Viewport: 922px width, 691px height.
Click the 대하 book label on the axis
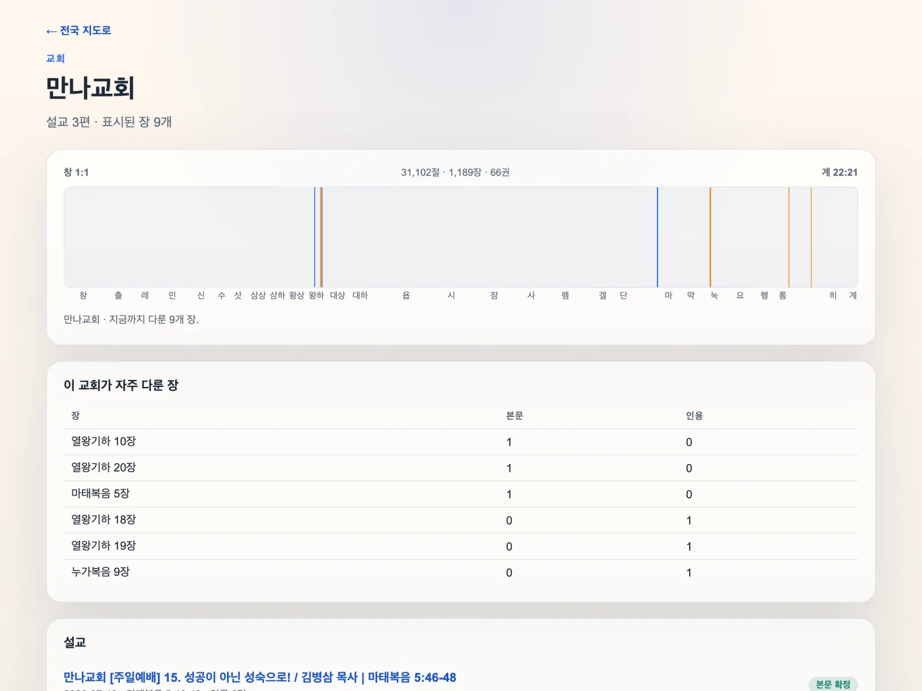pyautogui.click(x=360, y=295)
